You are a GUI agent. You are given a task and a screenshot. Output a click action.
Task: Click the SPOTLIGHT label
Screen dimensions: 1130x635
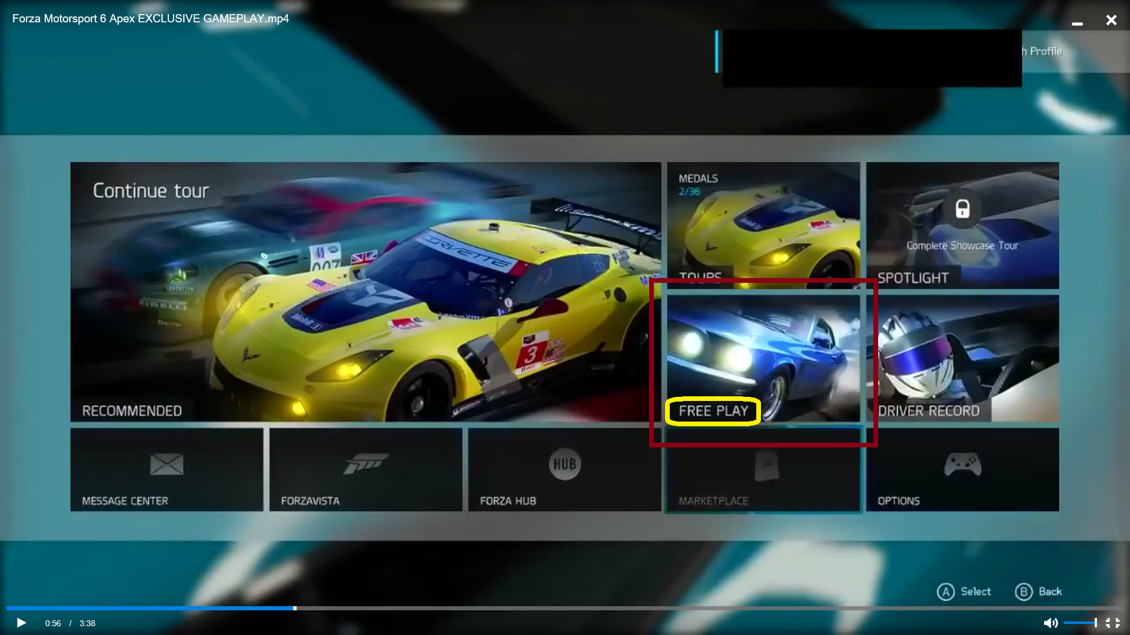913,278
